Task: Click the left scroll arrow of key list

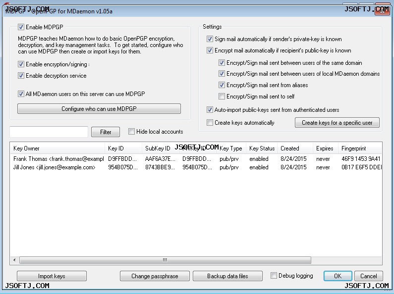Action: tap(14, 260)
